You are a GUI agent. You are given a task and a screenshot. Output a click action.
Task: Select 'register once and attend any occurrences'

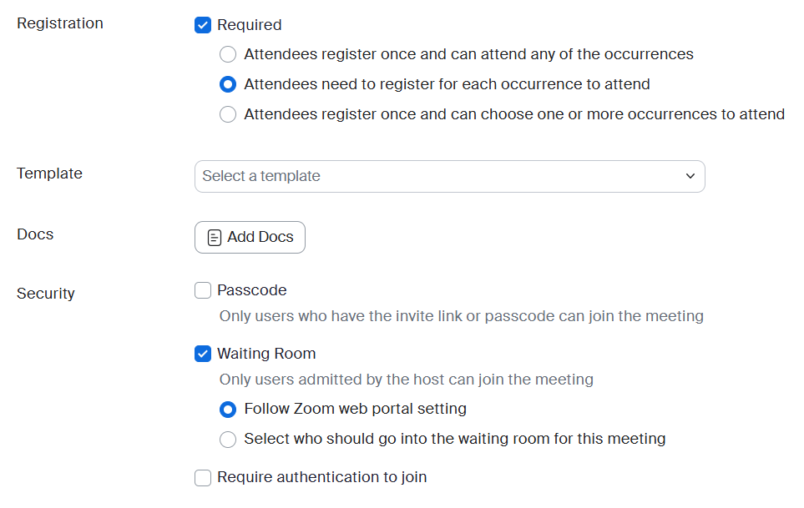click(x=228, y=55)
